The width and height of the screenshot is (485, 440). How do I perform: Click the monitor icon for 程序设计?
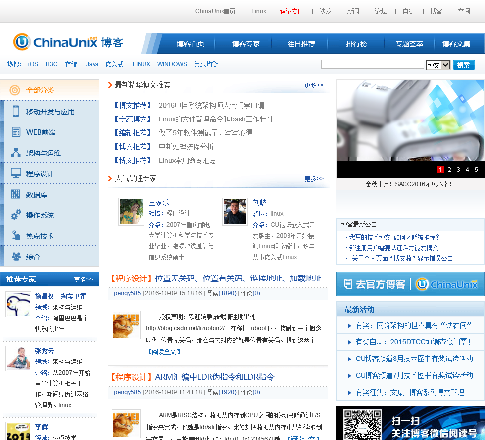[x=16, y=173]
